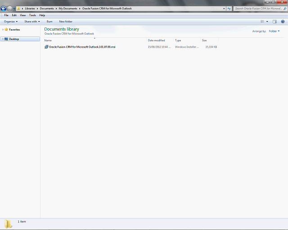Go back using the Back arrow button
The width and height of the screenshot is (288, 230).
point(4,9)
